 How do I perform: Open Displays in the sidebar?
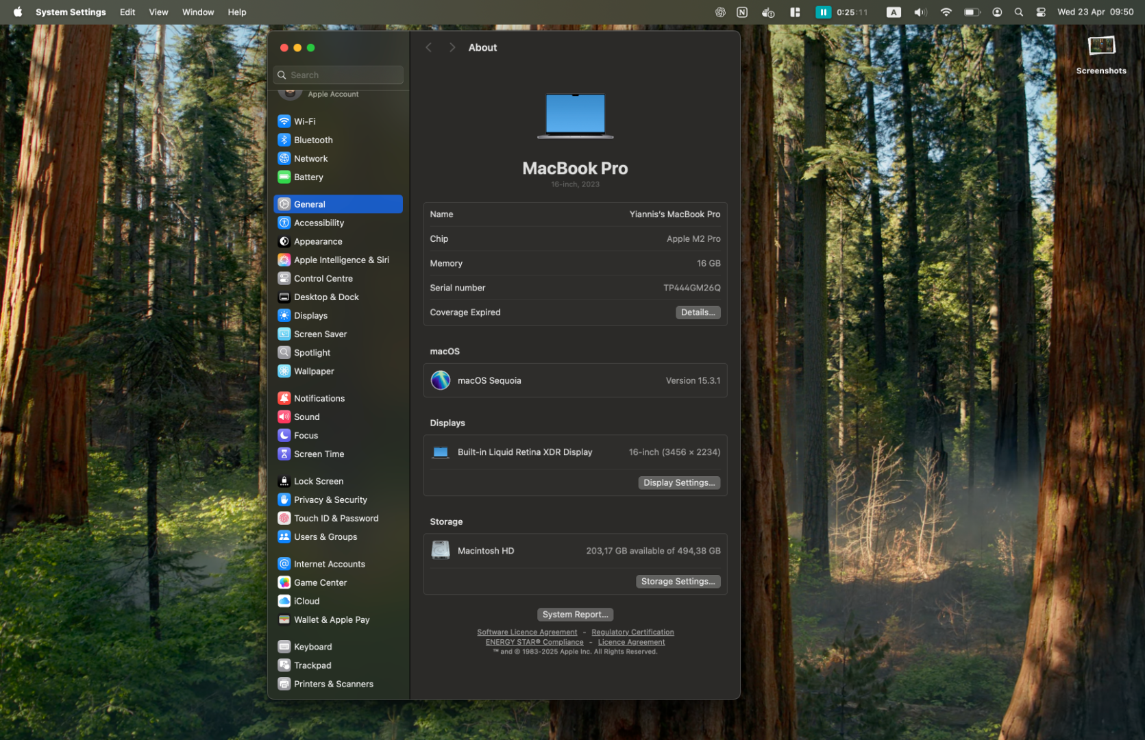[338, 315]
